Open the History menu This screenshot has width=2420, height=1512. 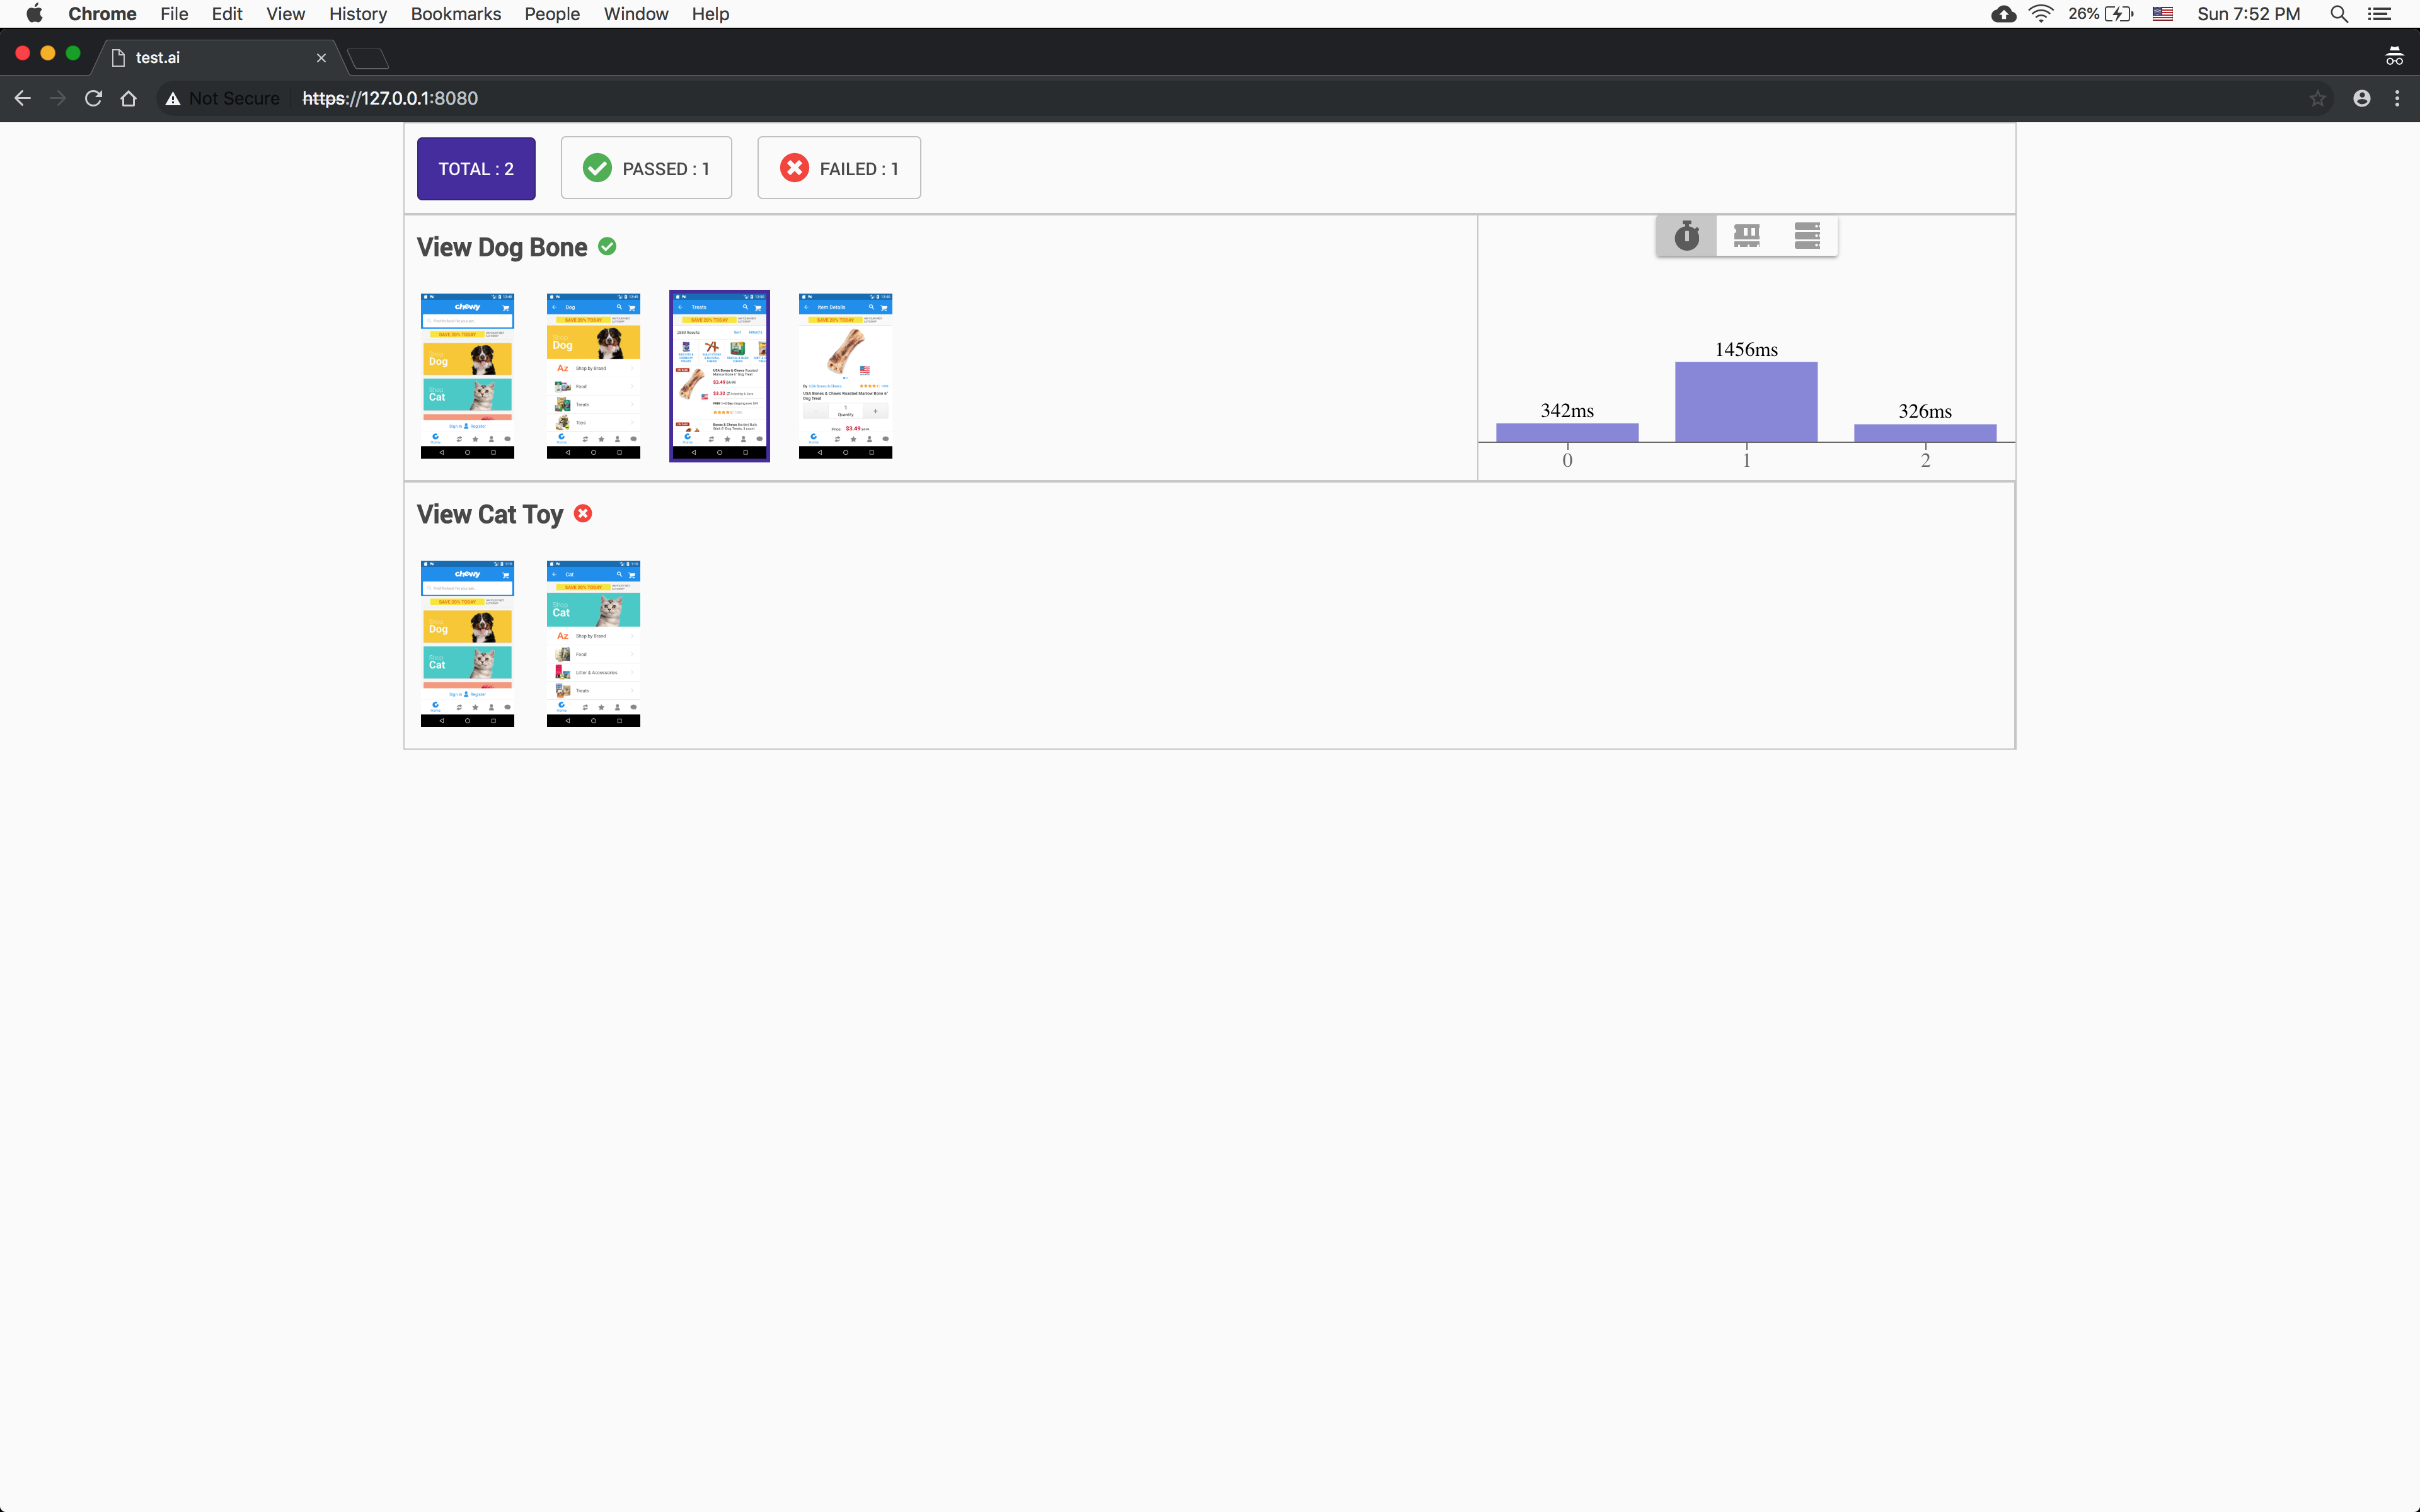[357, 14]
